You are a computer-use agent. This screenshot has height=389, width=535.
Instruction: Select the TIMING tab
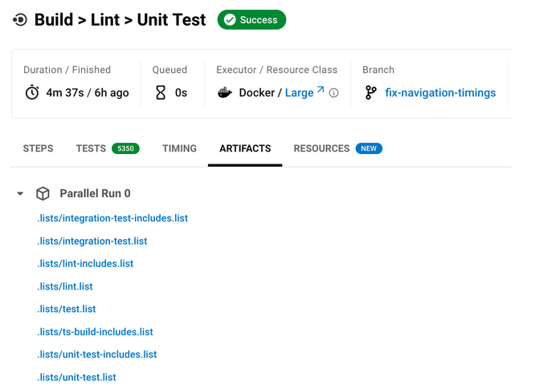tap(179, 148)
